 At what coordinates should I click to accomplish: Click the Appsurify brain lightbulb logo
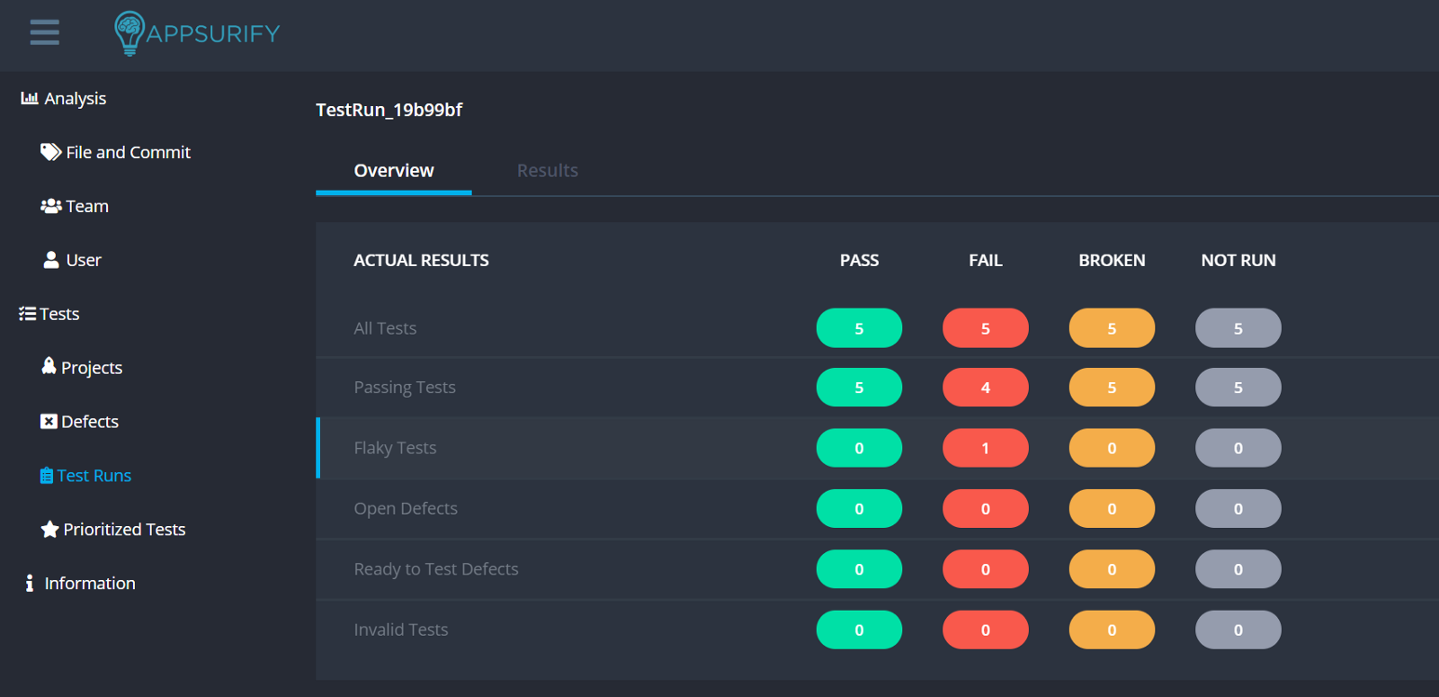point(130,32)
